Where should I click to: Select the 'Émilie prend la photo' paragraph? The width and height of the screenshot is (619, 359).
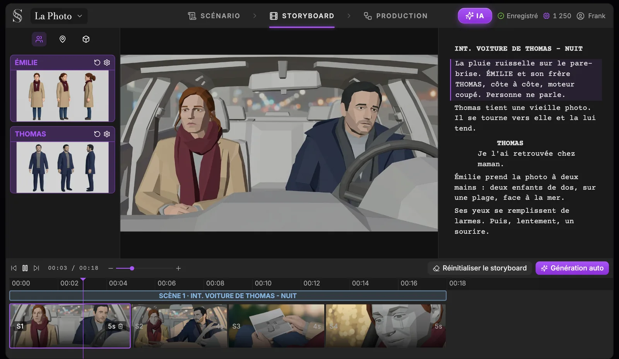[x=525, y=187]
